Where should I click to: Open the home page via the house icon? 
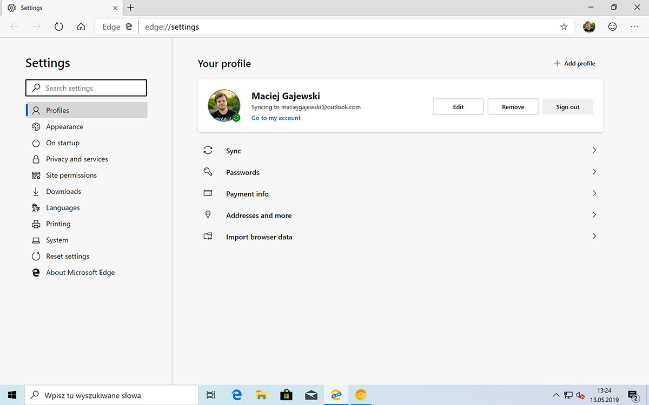[81, 26]
